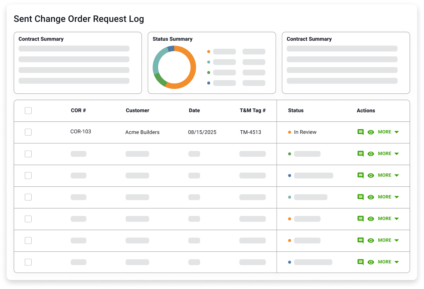The height and width of the screenshot is (289, 424).
Task: Click the orange In Review status dot
Action: (x=290, y=132)
